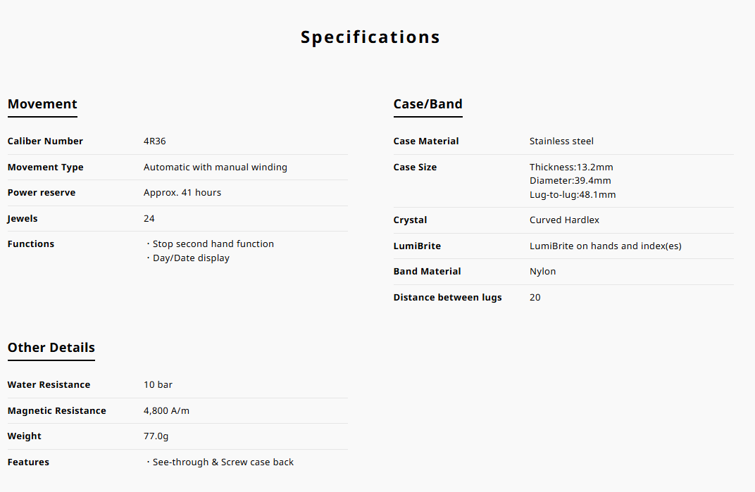Image resolution: width=755 pixels, height=492 pixels.
Task: Click the Other Details section heading
Action: 51,348
